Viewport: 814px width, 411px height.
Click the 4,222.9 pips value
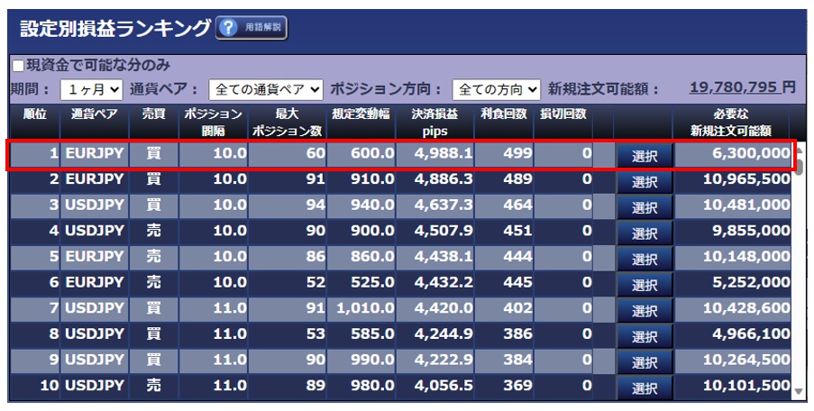[444, 361]
